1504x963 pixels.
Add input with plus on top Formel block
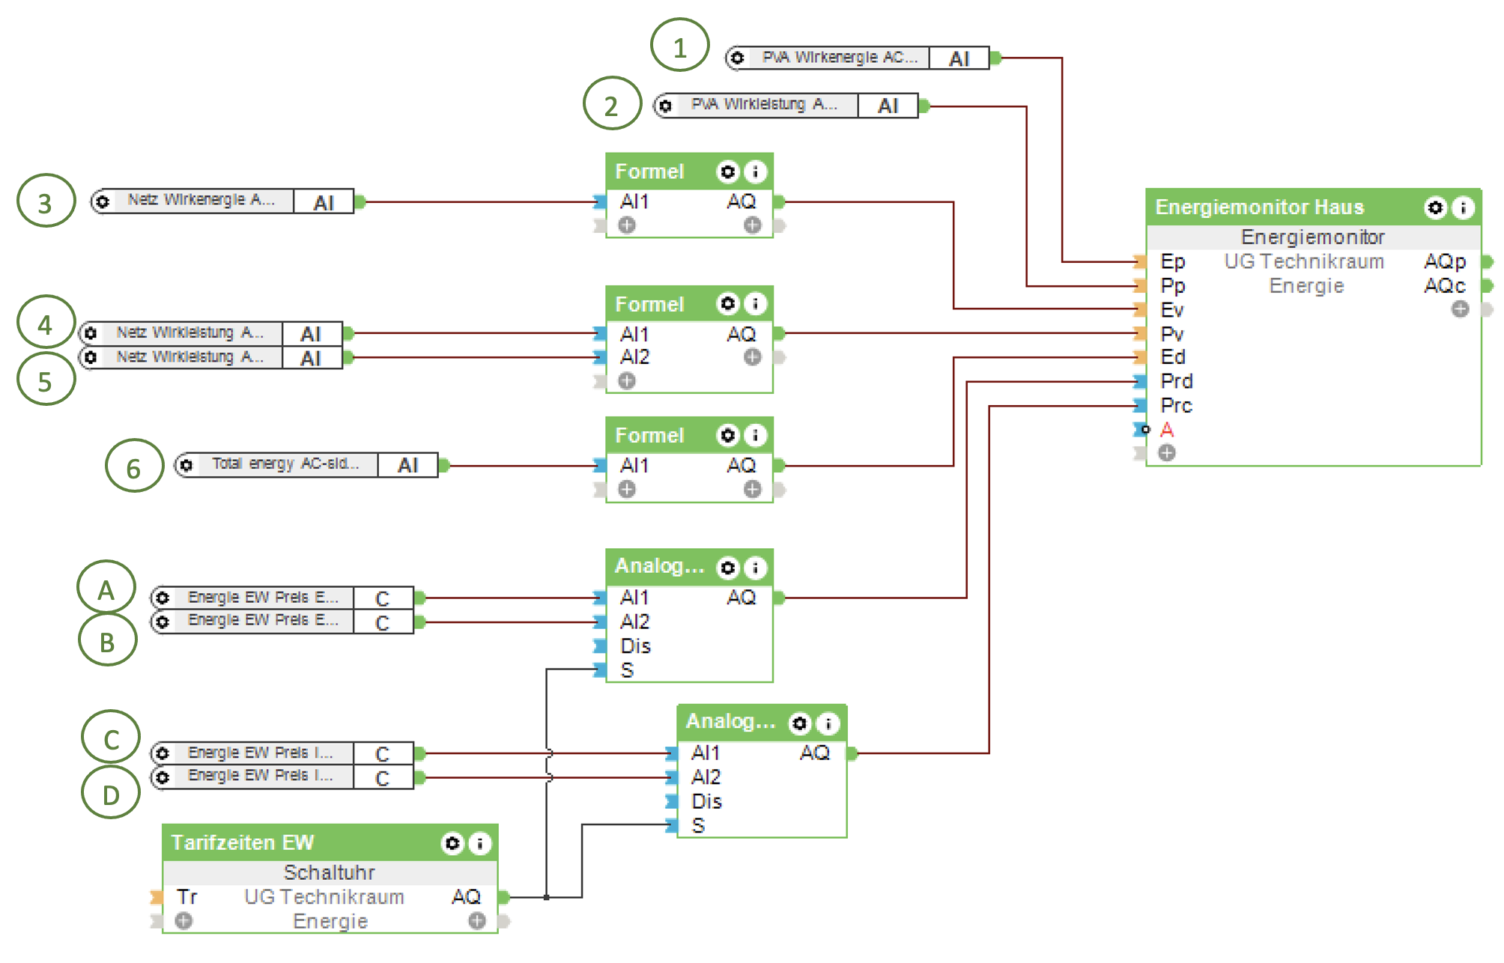click(x=627, y=225)
